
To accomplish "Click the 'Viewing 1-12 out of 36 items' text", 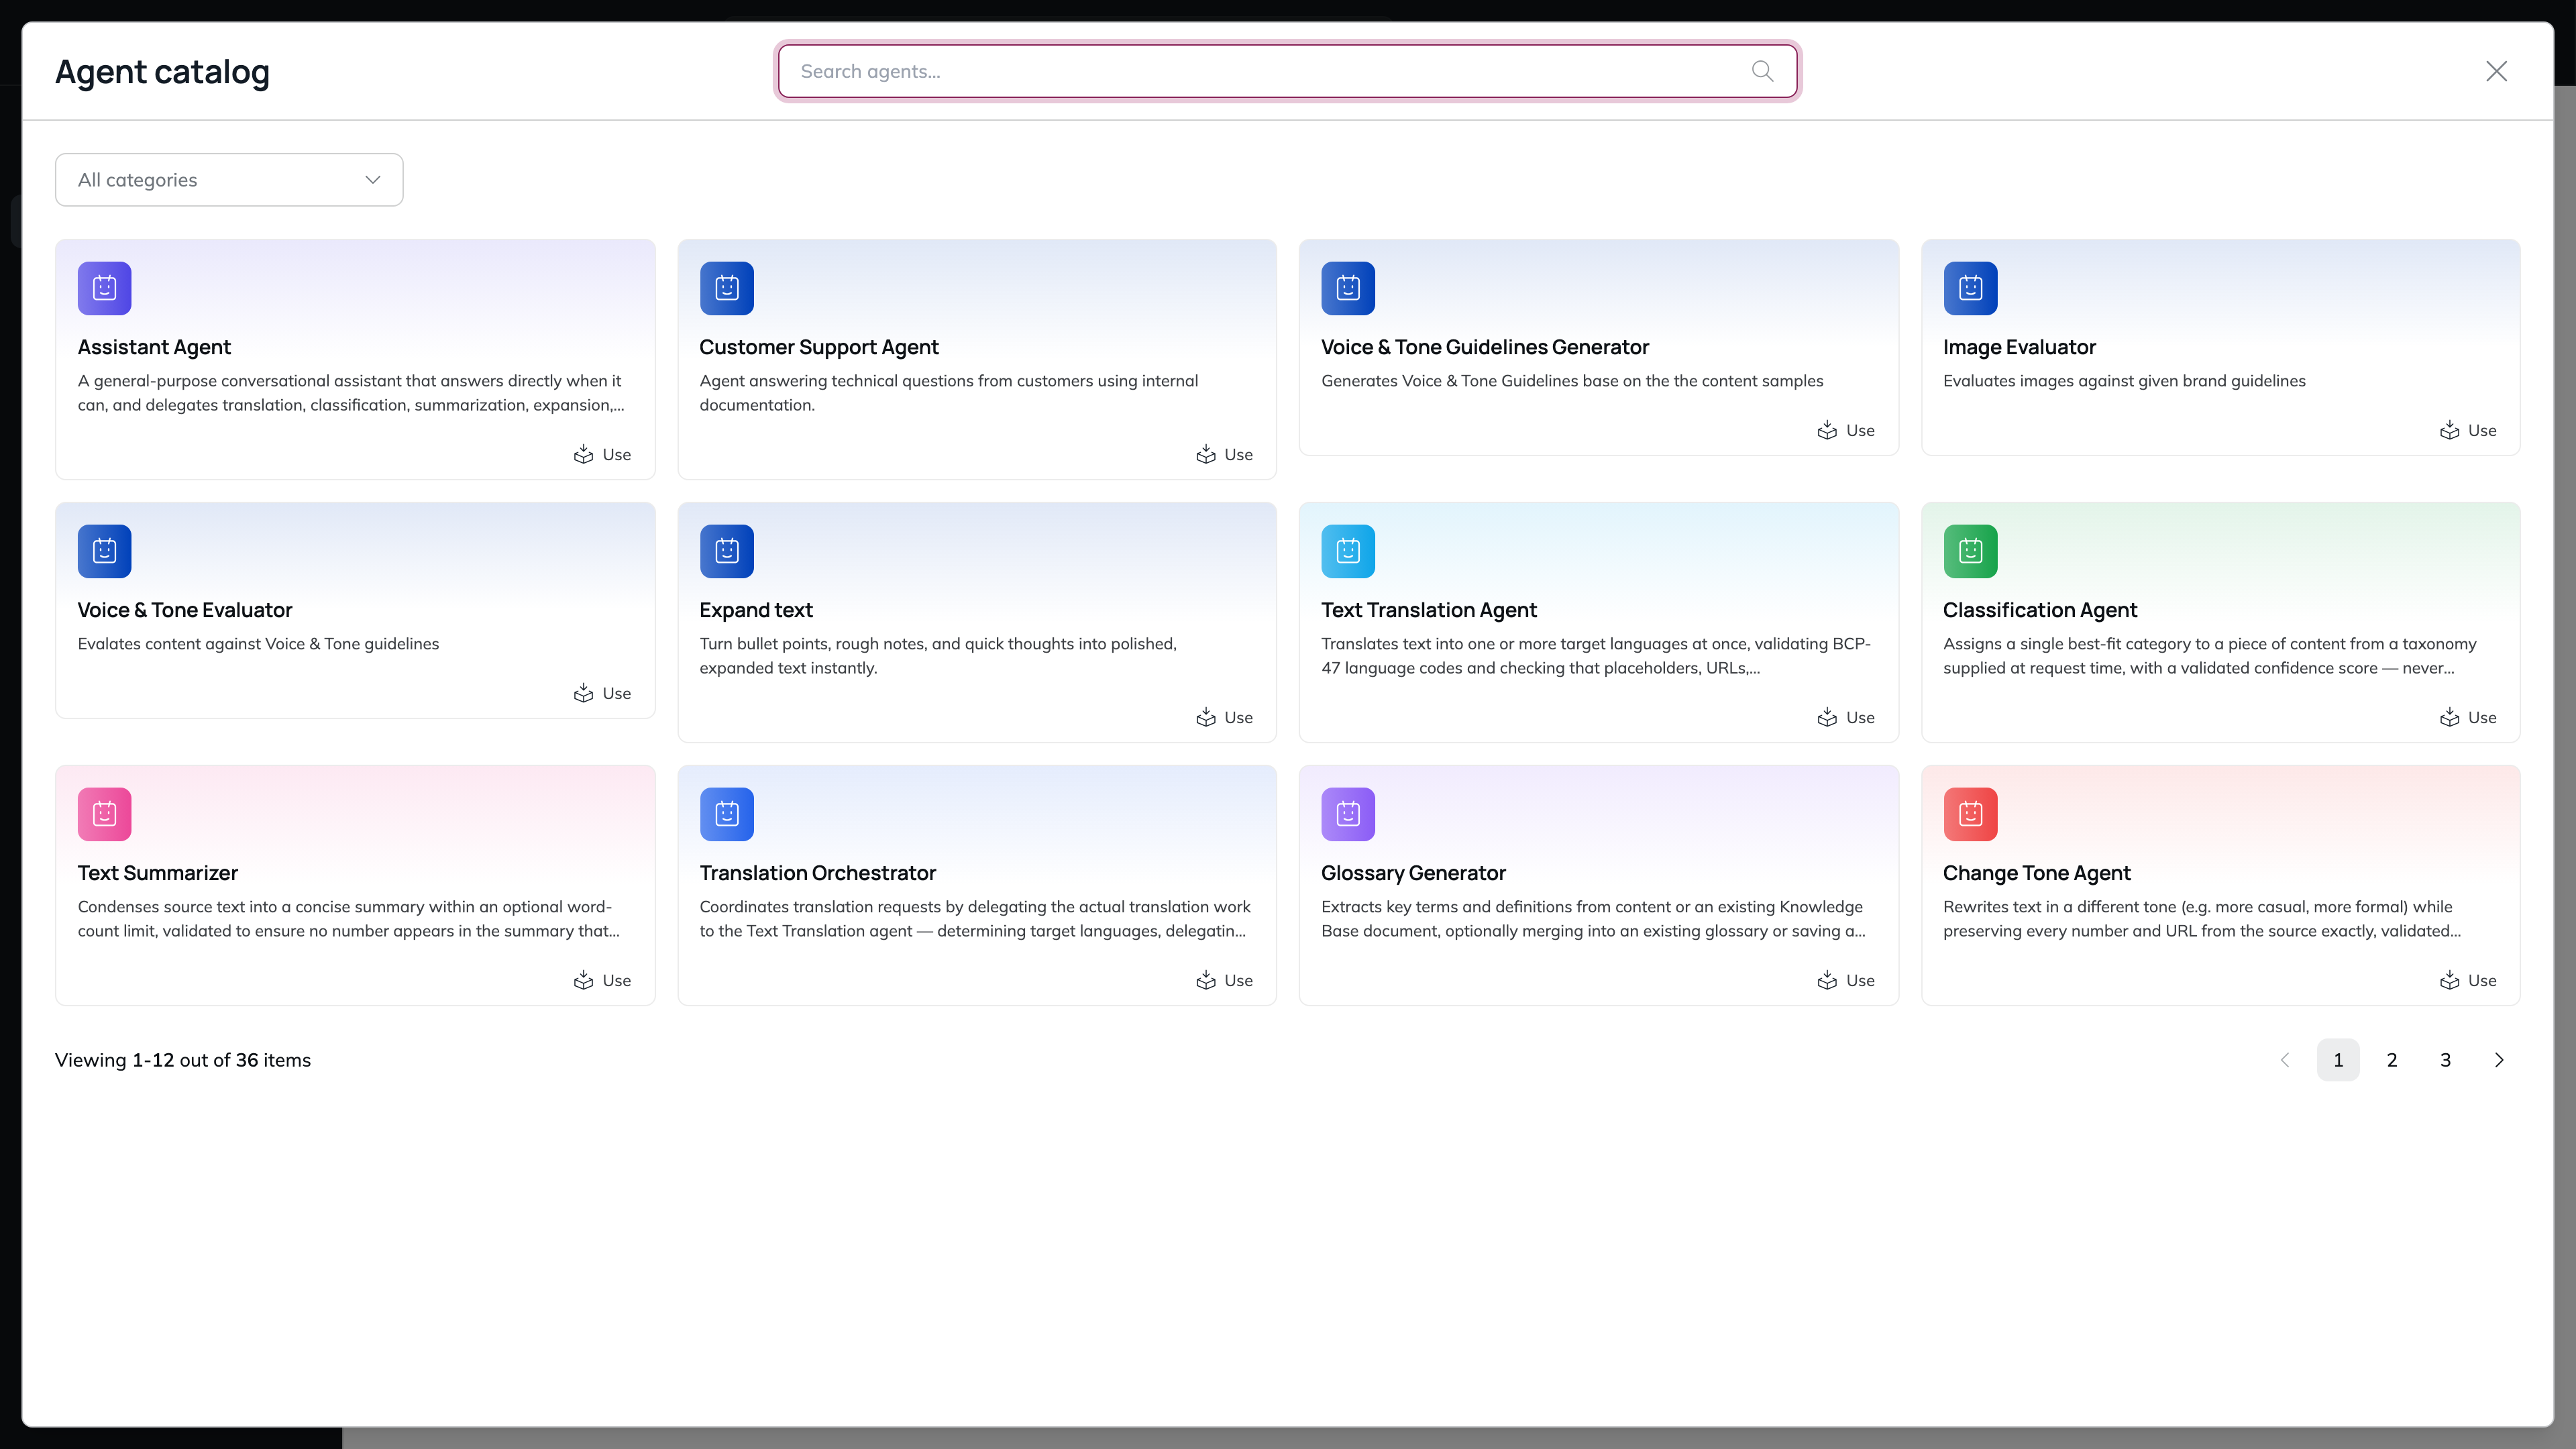I will [183, 1060].
